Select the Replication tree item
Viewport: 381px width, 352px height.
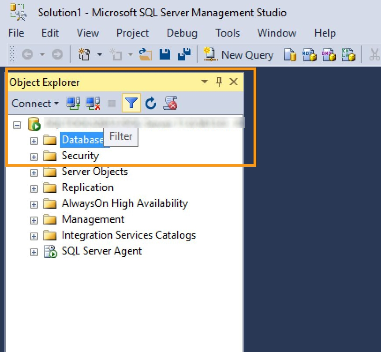tap(87, 187)
